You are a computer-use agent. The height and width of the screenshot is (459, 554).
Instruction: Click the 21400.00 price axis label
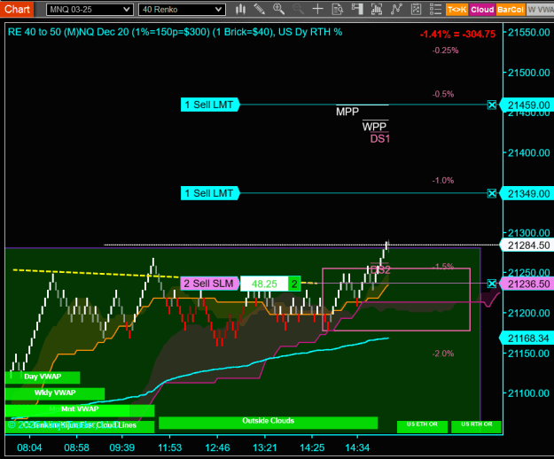pos(528,153)
